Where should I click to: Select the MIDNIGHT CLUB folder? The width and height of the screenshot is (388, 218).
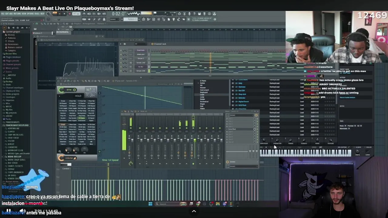(x=15, y=150)
